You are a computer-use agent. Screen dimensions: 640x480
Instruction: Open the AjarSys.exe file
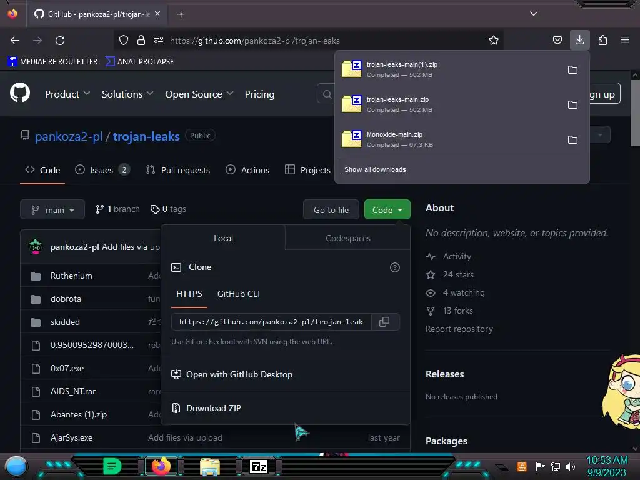(71, 437)
